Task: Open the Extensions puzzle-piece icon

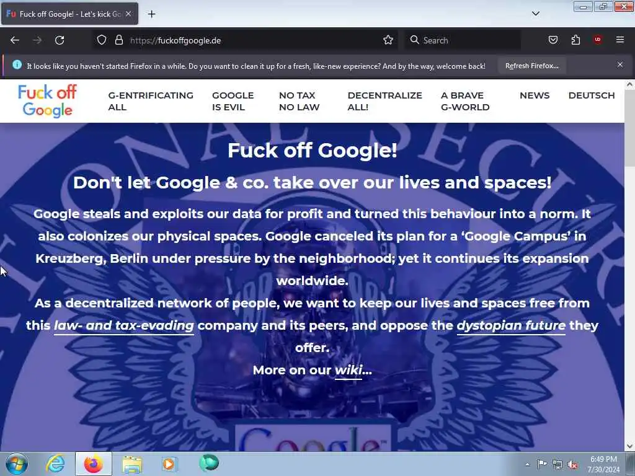Action: pos(575,40)
